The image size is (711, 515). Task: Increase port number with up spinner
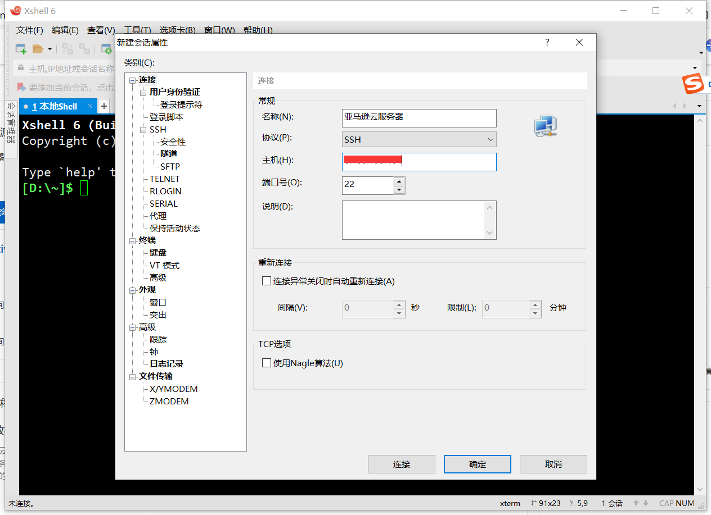[x=399, y=181]
